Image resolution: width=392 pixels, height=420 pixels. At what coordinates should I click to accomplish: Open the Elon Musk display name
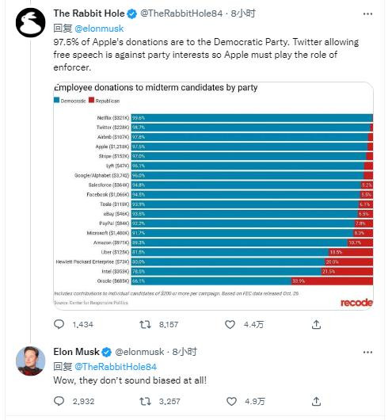point(76,352)
